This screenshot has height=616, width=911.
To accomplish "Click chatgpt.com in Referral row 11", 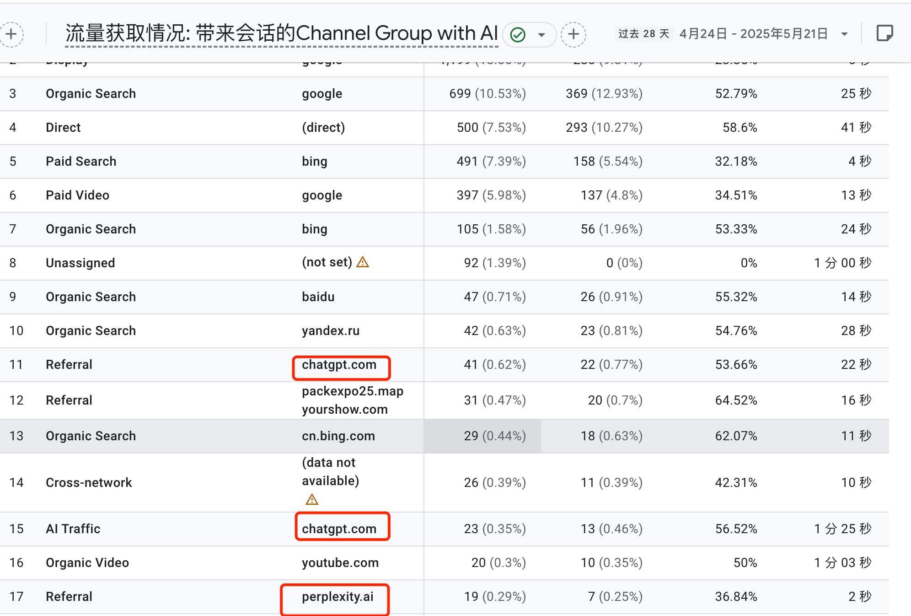I will click(339, 365).
